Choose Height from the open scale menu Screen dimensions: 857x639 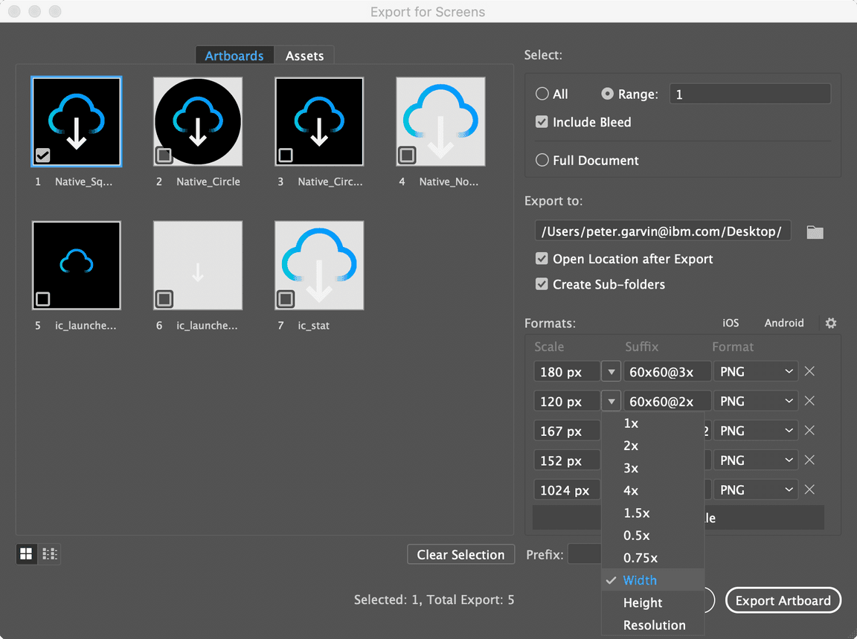pos(642,603)
